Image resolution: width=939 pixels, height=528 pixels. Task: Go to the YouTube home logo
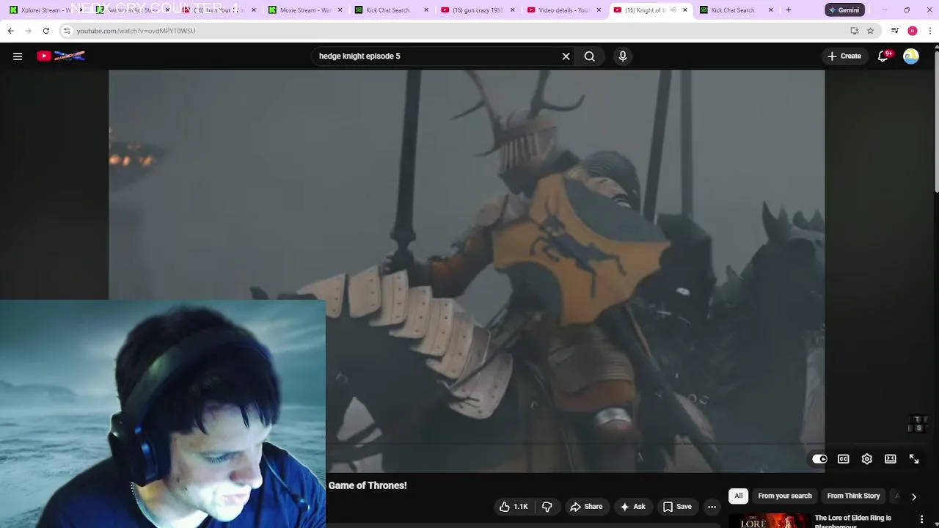tap(62, 56)
